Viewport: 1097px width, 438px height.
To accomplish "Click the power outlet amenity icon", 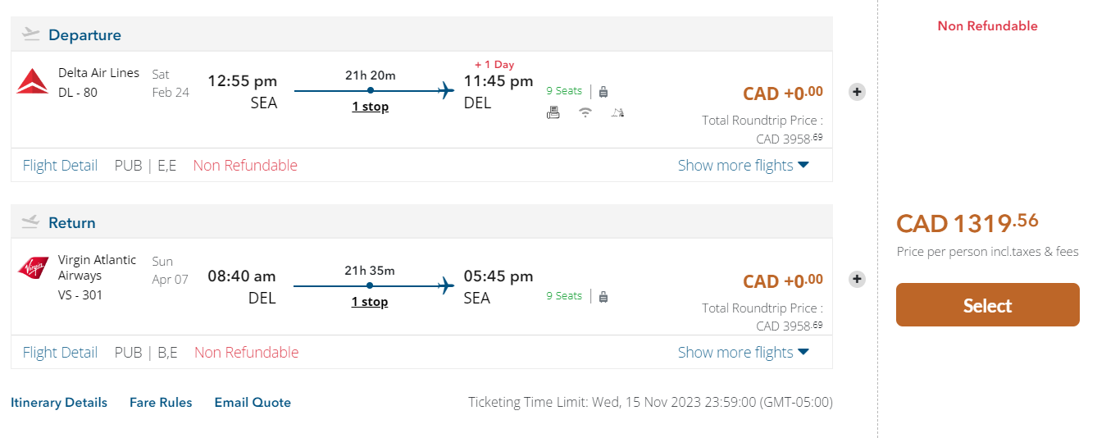I will pos(553,113).
